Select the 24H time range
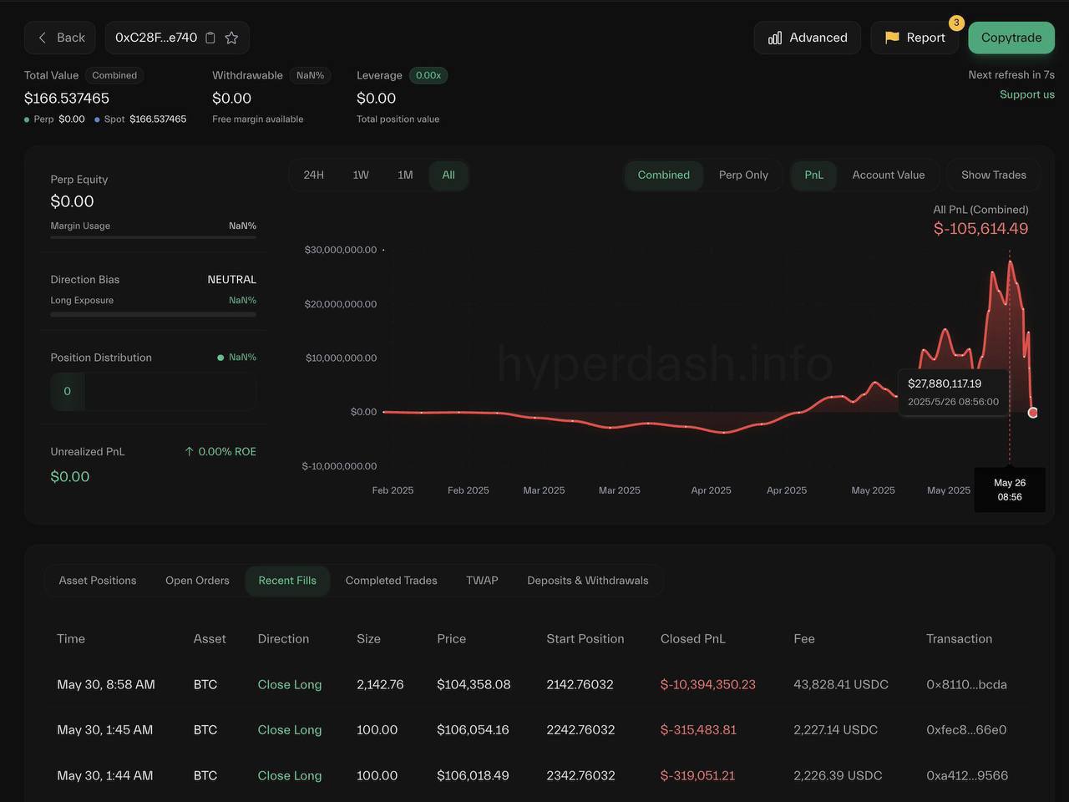 [313, 175]
